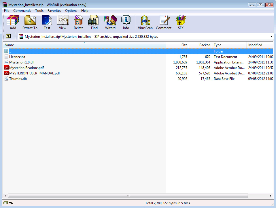The width and height of the screenshot is (276, 208).
Task: Click the Text Document type cell
Action: point(225,57)
